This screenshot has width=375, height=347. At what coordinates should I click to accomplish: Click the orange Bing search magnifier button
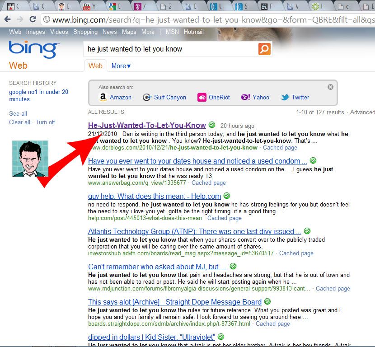pos(264,49)
